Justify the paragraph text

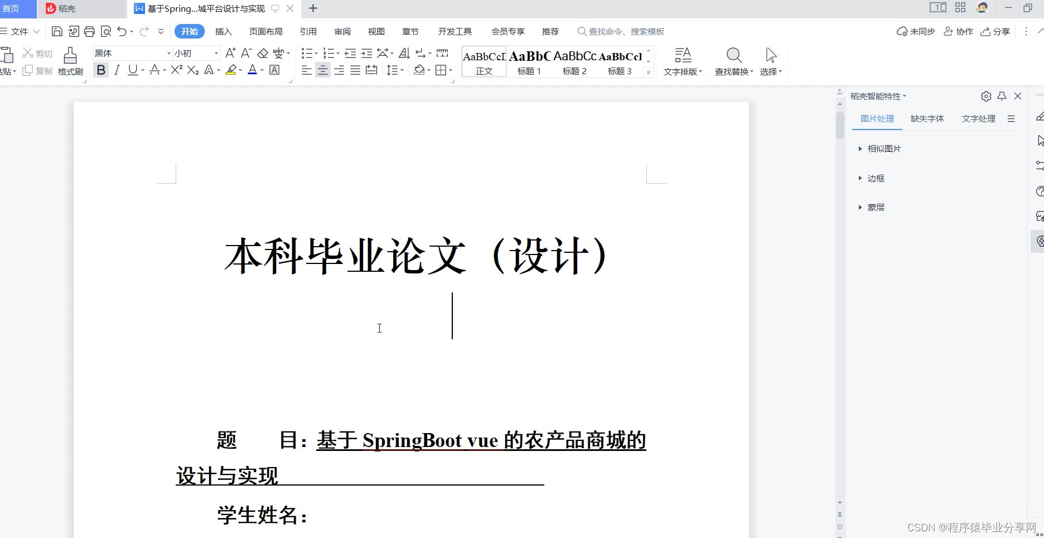click(x=355, y=70)
